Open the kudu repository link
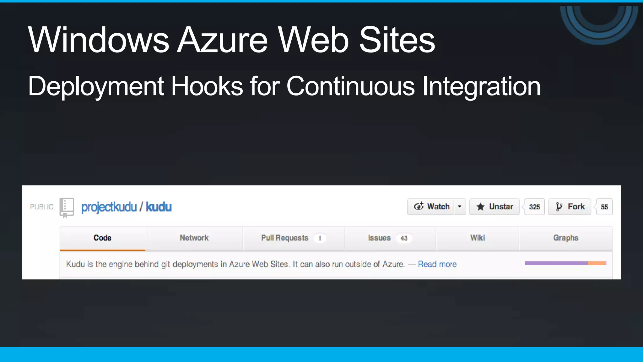This screenshot has width=643, height=362. 159,207
